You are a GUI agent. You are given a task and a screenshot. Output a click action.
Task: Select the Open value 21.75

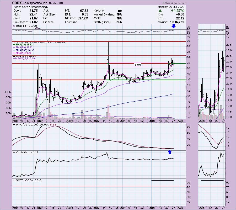point(34,11)
